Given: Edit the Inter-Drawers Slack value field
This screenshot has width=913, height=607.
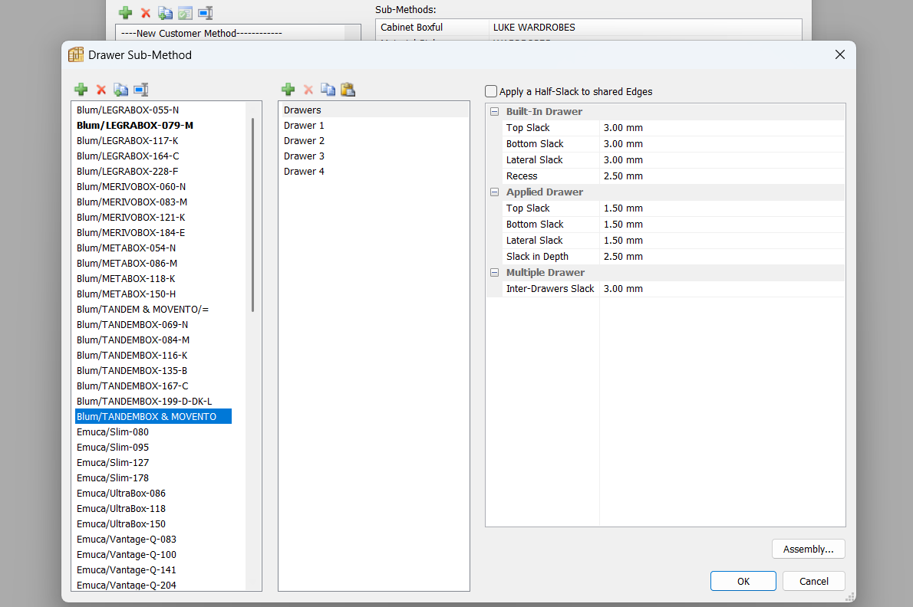Looking at the screenshot, I should pos(721,289).
